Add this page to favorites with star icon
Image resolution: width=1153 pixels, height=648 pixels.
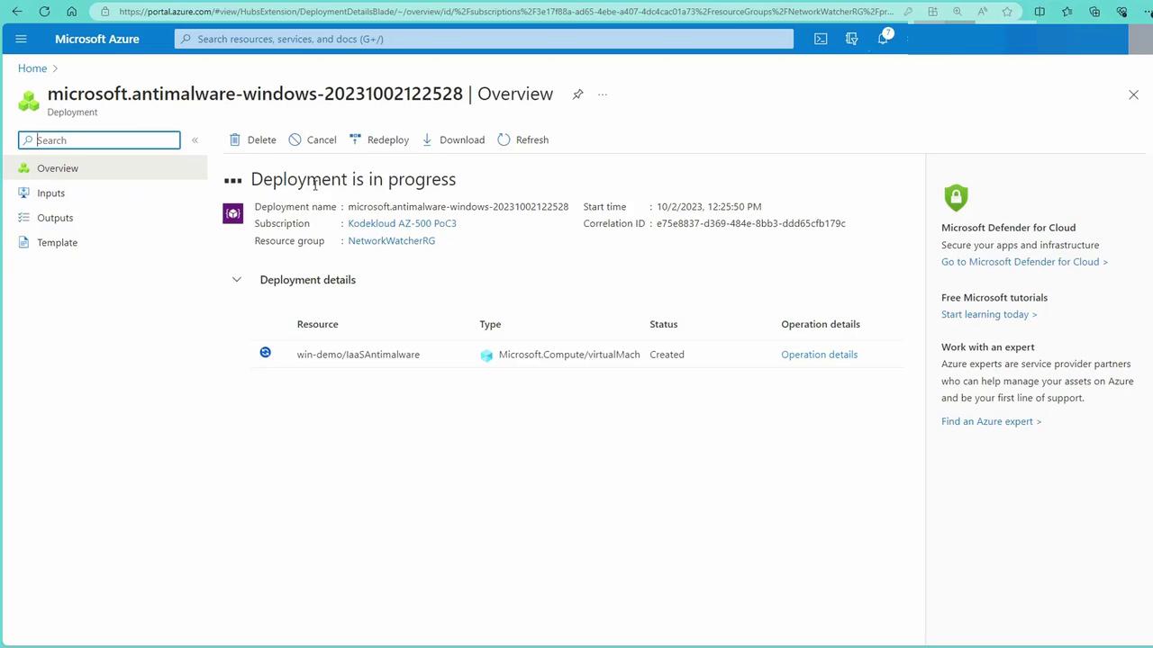pyautogui.click(x=1007, y=12)
